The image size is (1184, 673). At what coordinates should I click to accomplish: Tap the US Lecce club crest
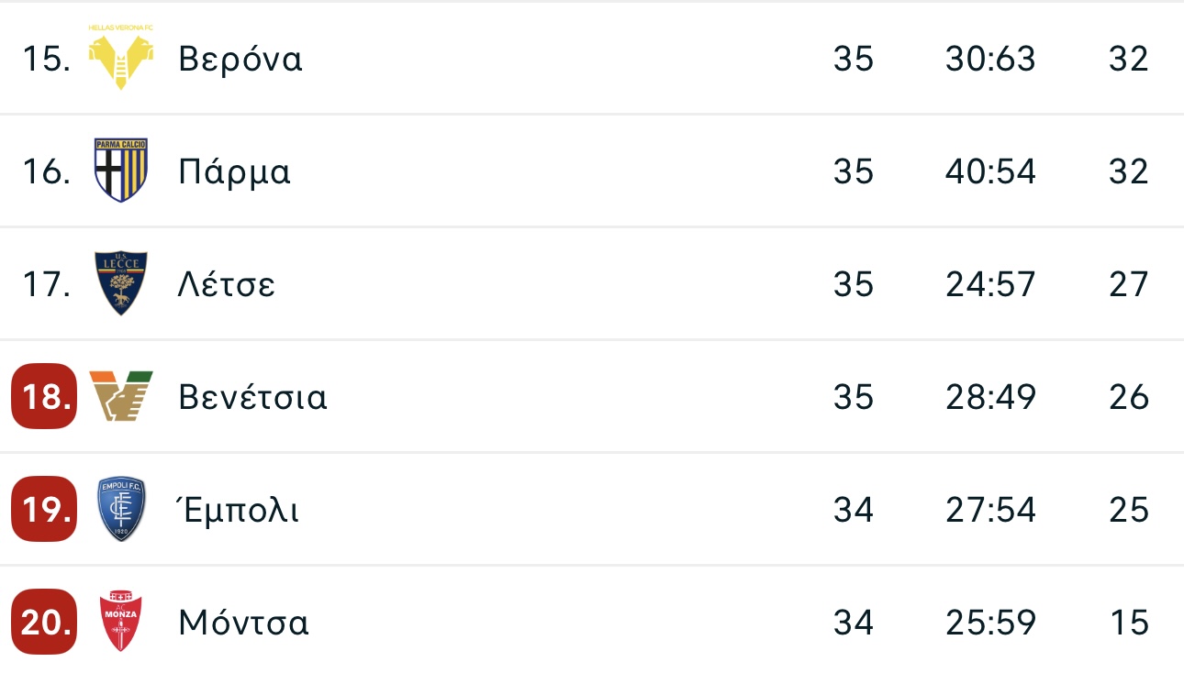coord(121,283)
